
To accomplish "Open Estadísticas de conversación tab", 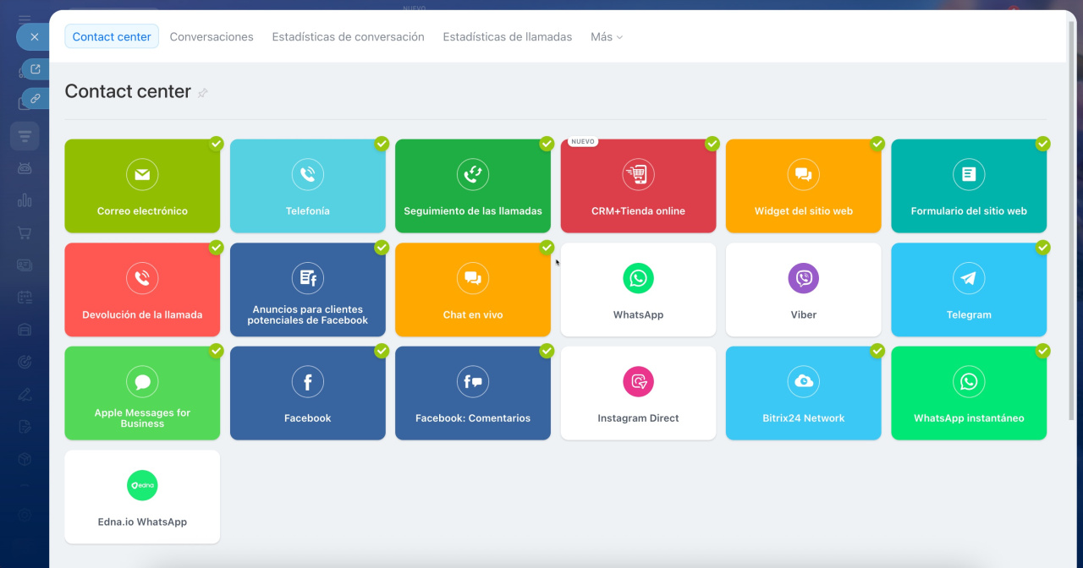I will (348, 37).
